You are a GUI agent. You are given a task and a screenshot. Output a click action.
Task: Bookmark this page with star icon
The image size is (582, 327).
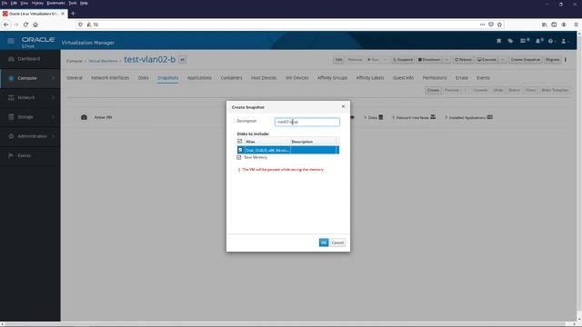click(x=499, y=25)
